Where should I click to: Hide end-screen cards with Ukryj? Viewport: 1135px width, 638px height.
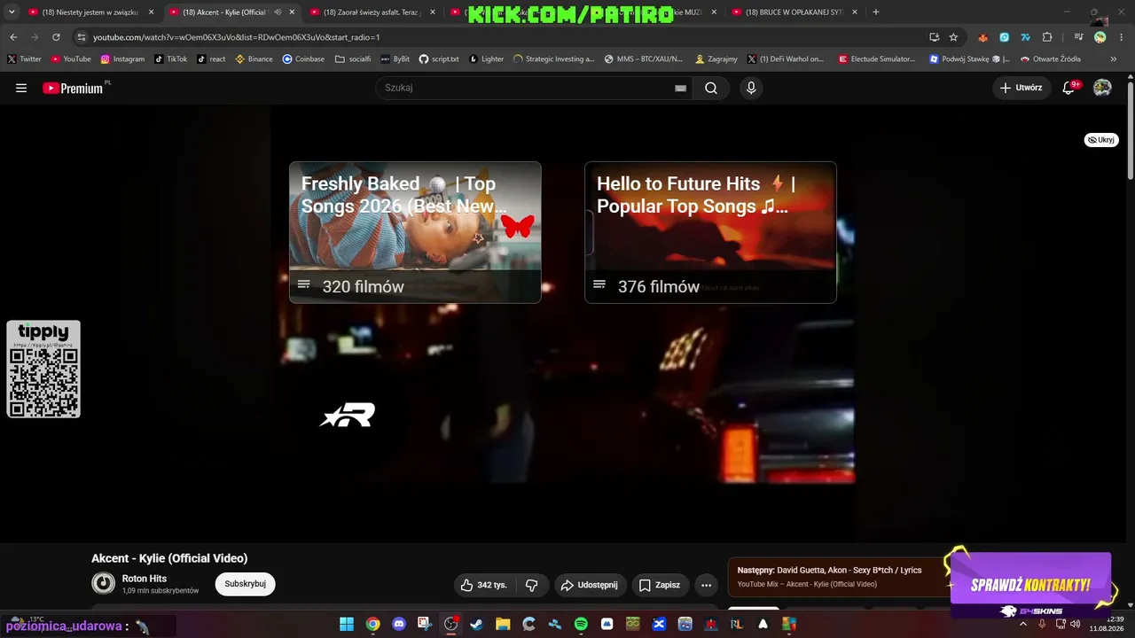[1101, 140]
